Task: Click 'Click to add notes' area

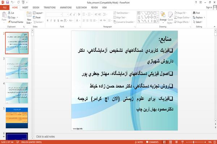Action: click(x=46, y=136)
